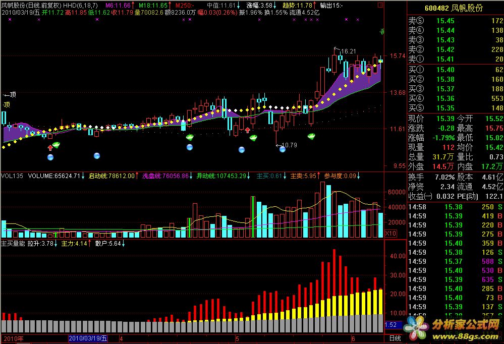This screenshot has width=504, height=344.
Task: Click the 2010年 timeline label
Action: (14, 338)
